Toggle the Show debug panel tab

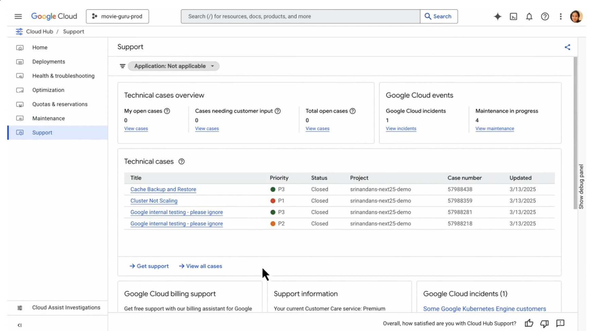click(x=581, y=187)
